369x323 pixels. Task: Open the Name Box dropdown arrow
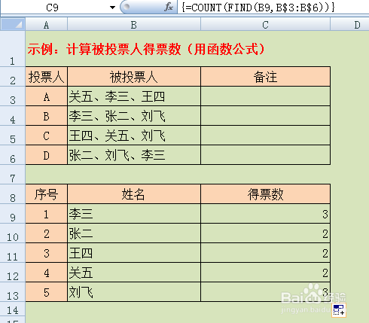coord(112,8)
